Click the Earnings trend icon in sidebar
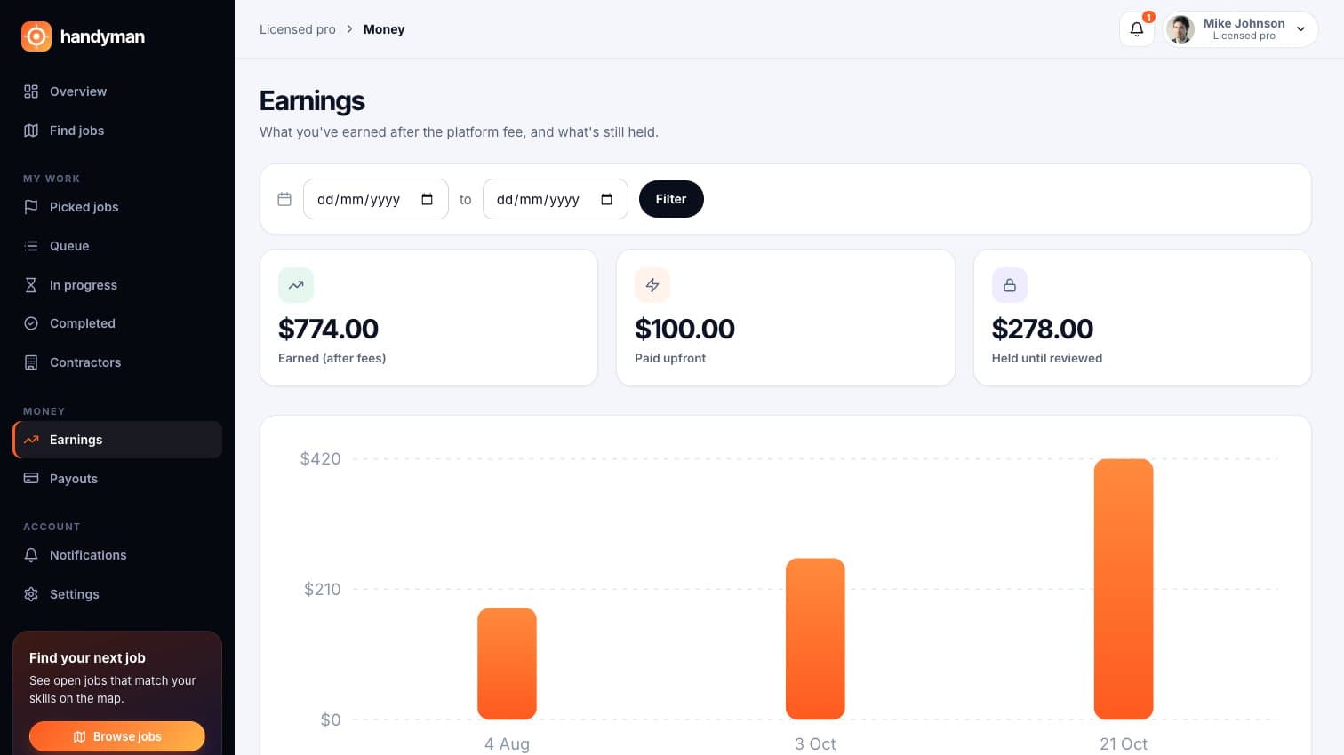Viewport: 1344px width, 755px height. 31,440
